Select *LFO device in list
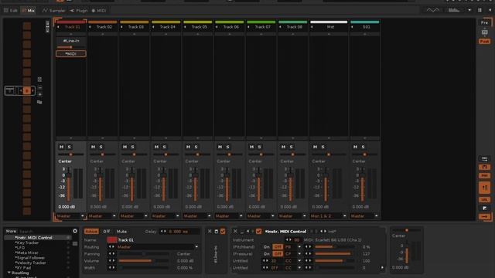The width and height of the screenshot is (495, 278). pos(19,248)
